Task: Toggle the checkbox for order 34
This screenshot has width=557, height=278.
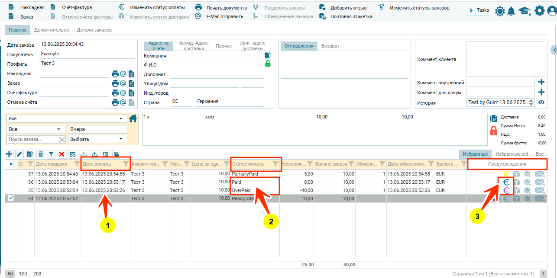Action: click(11, 198)
